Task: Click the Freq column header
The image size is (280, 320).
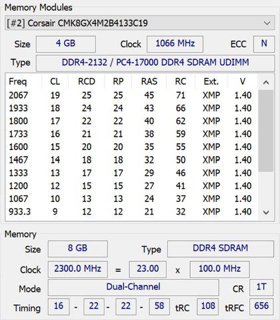Action: 18,81
